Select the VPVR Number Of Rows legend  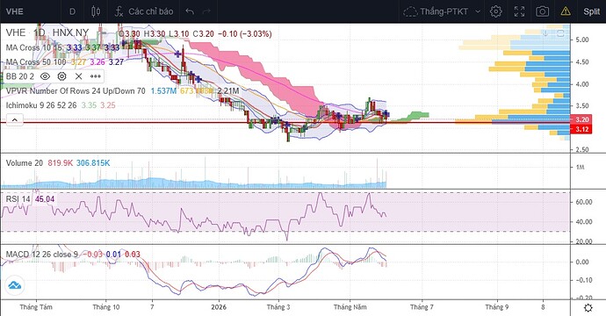(x=76, y=91)
